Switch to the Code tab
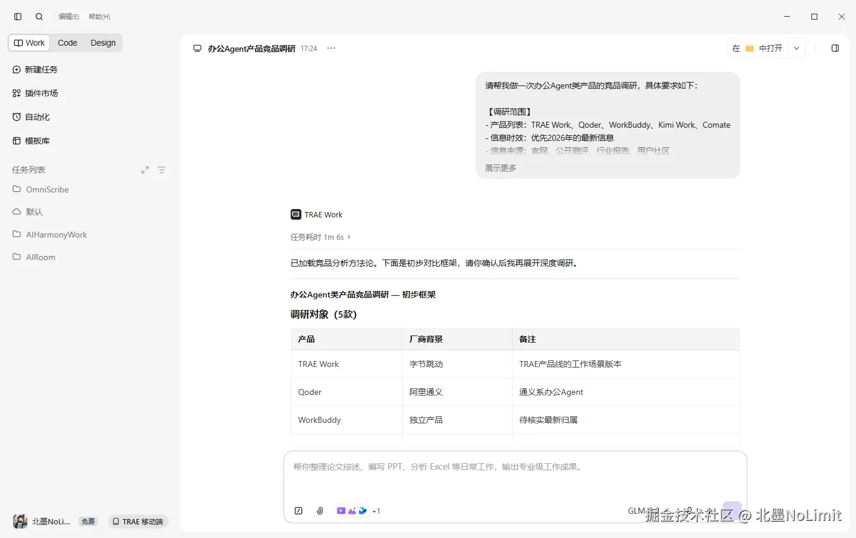This screenshot has height=538, width=856. (67, 43)
